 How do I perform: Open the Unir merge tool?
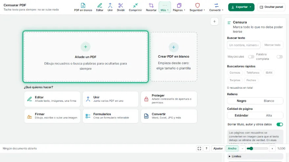110,7
